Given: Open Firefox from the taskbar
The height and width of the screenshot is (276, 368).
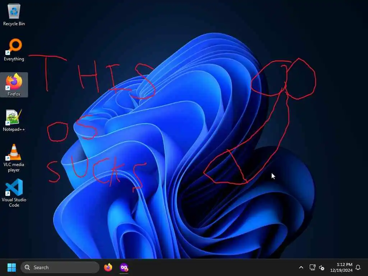Looking at the screenshot, I should click(x=108, y=267).
